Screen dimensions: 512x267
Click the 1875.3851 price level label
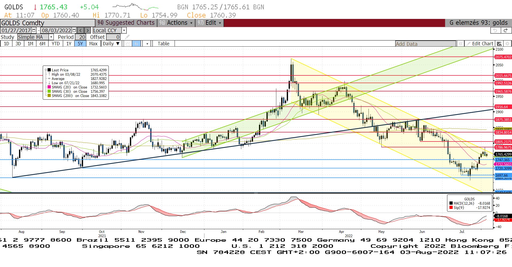pyautogui.click(x=503, y=120)
